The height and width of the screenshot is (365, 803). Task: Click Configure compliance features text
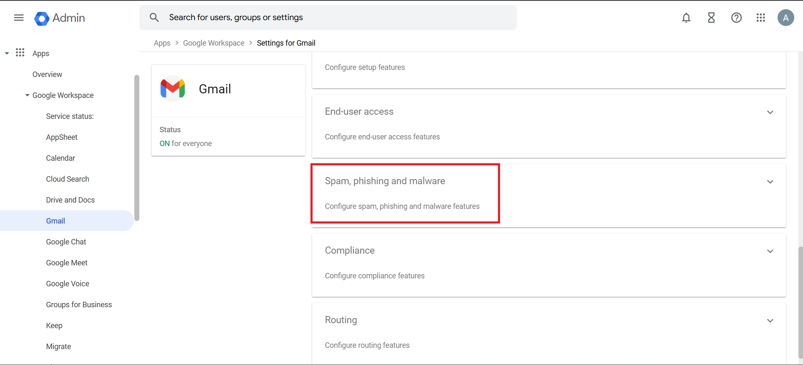coord(375,276)
